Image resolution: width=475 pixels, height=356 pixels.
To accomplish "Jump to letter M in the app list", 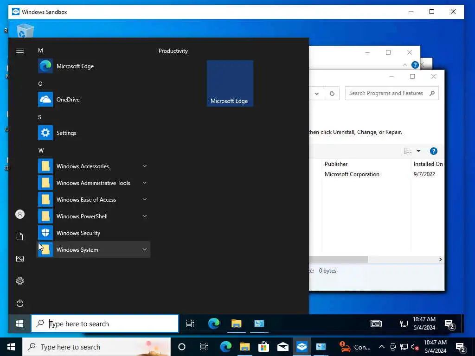I will (x=40, y=51).
